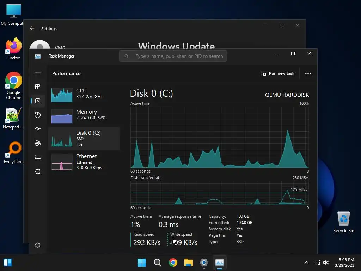The width and height of the screenshot is (361, 271).
Task: Open the Users page icon
Action: pos(38,143)
